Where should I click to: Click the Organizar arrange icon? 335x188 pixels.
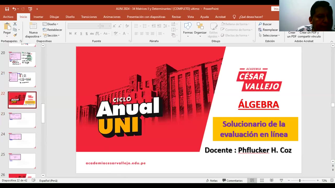(x=200, y=26)
